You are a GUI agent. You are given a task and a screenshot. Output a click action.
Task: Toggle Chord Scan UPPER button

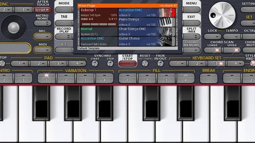pyautogui.click(x=232, y=50)
